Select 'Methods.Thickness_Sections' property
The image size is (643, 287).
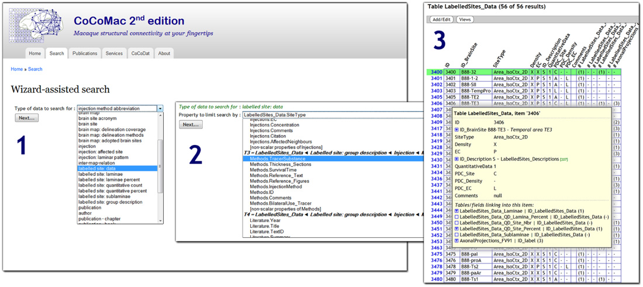(281, 164)
